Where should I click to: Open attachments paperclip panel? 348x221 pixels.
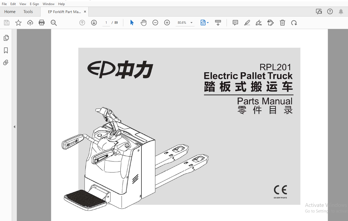click(6, 63)
